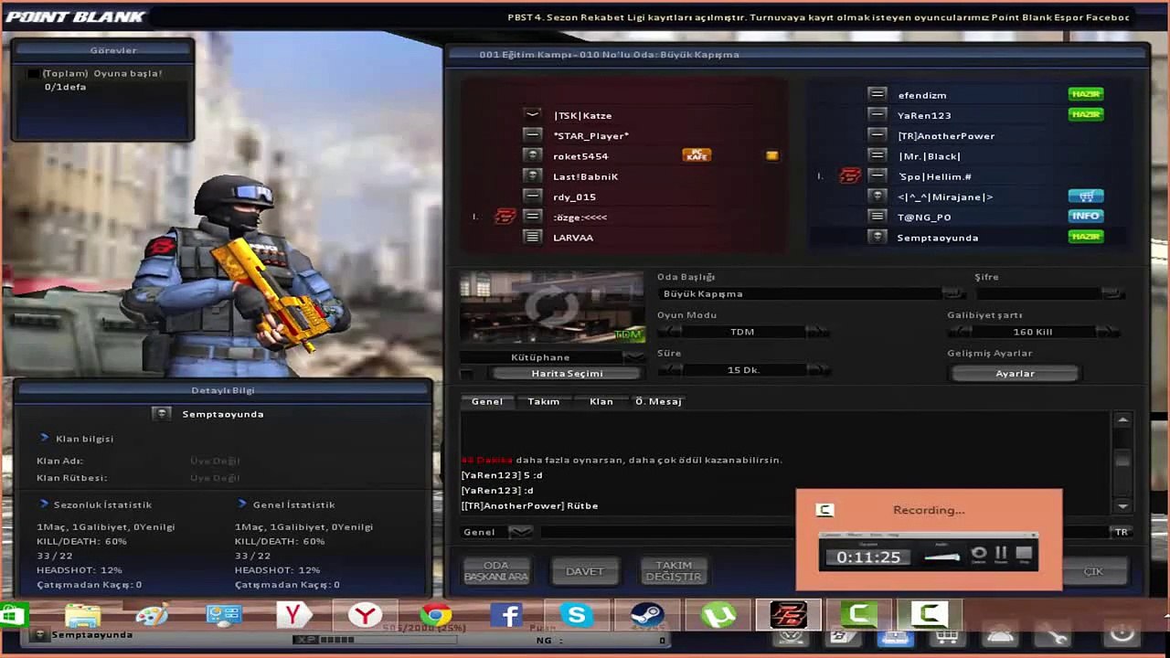Click the rank icon beside Last!BabniK

[x=532, y=175]
